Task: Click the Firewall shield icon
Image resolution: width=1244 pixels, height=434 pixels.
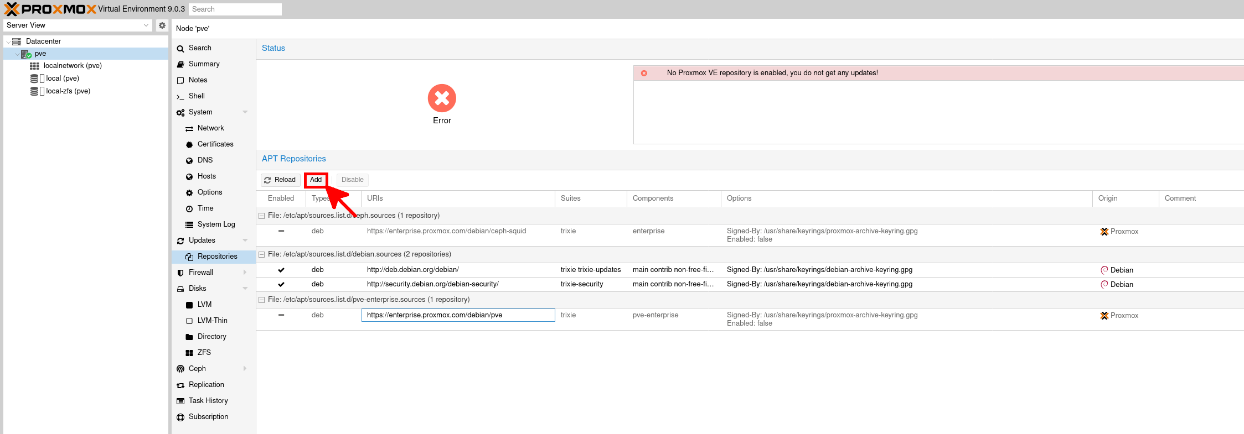Action: (180, 273)
